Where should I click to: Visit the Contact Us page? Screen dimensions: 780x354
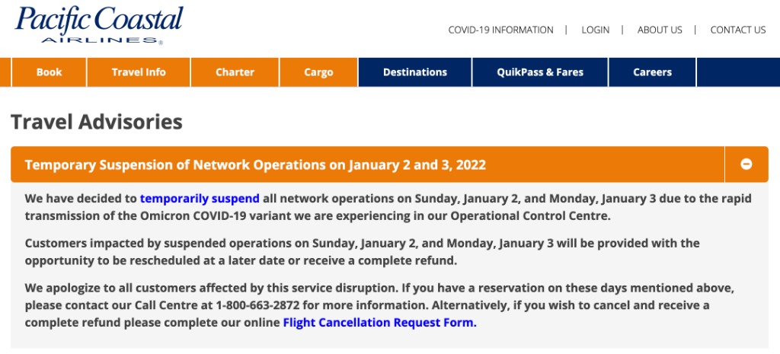tap(737, 30)
